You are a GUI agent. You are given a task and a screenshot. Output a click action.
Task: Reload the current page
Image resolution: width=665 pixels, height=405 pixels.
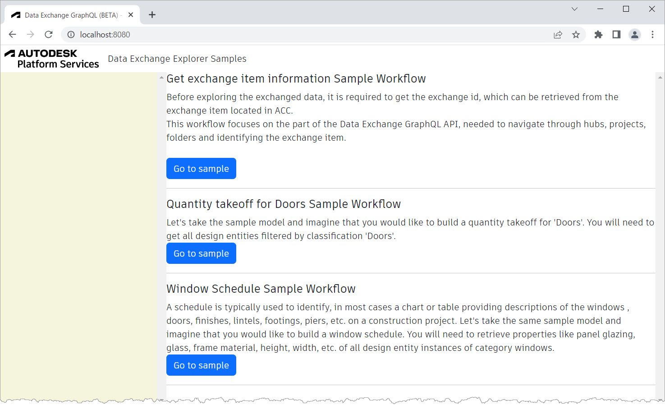49,34
